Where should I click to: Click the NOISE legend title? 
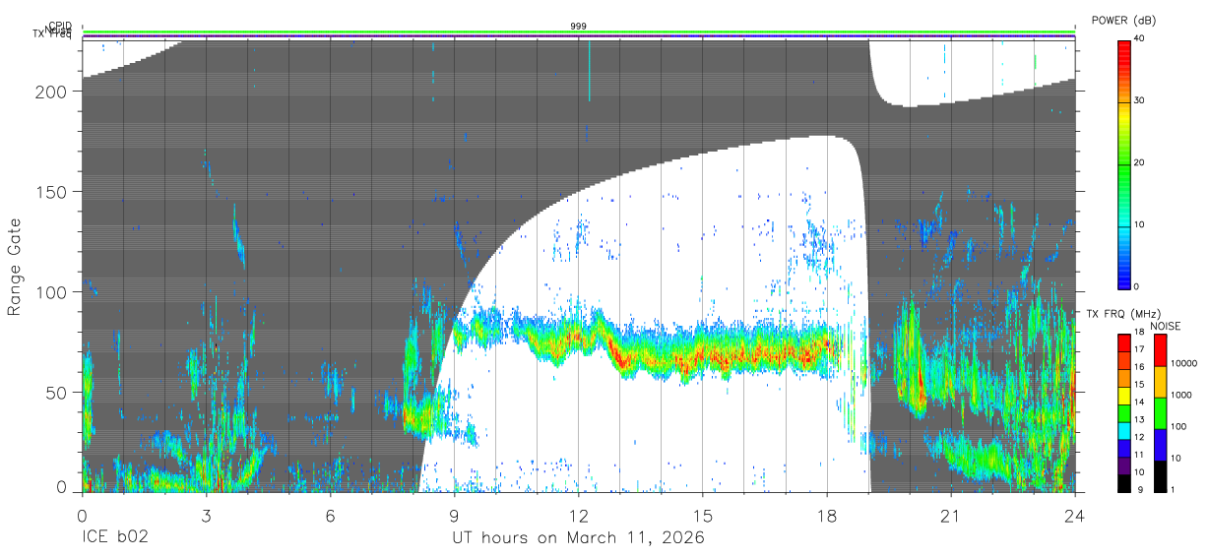(1164, 326)
